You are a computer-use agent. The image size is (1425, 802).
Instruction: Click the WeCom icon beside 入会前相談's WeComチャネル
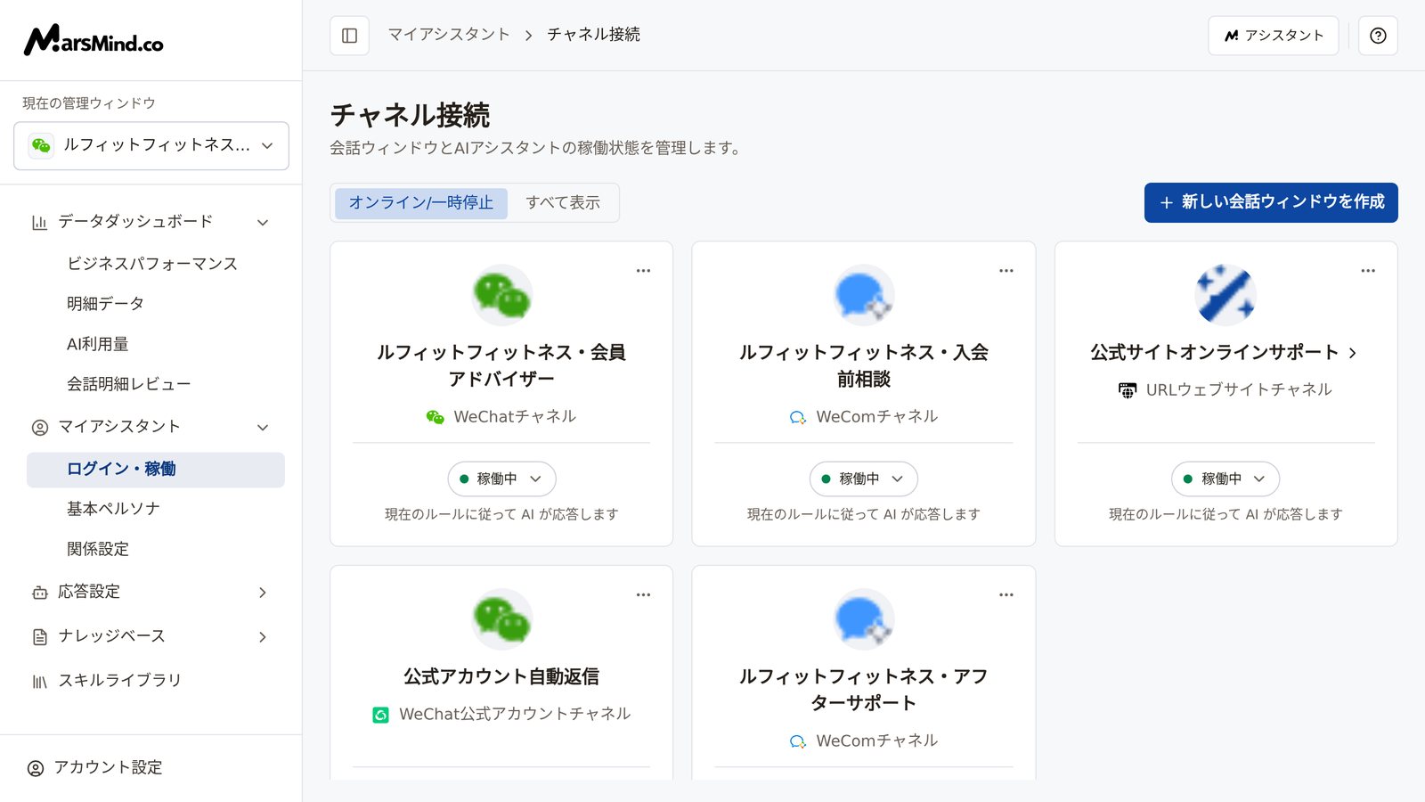(x=797, y=417)
